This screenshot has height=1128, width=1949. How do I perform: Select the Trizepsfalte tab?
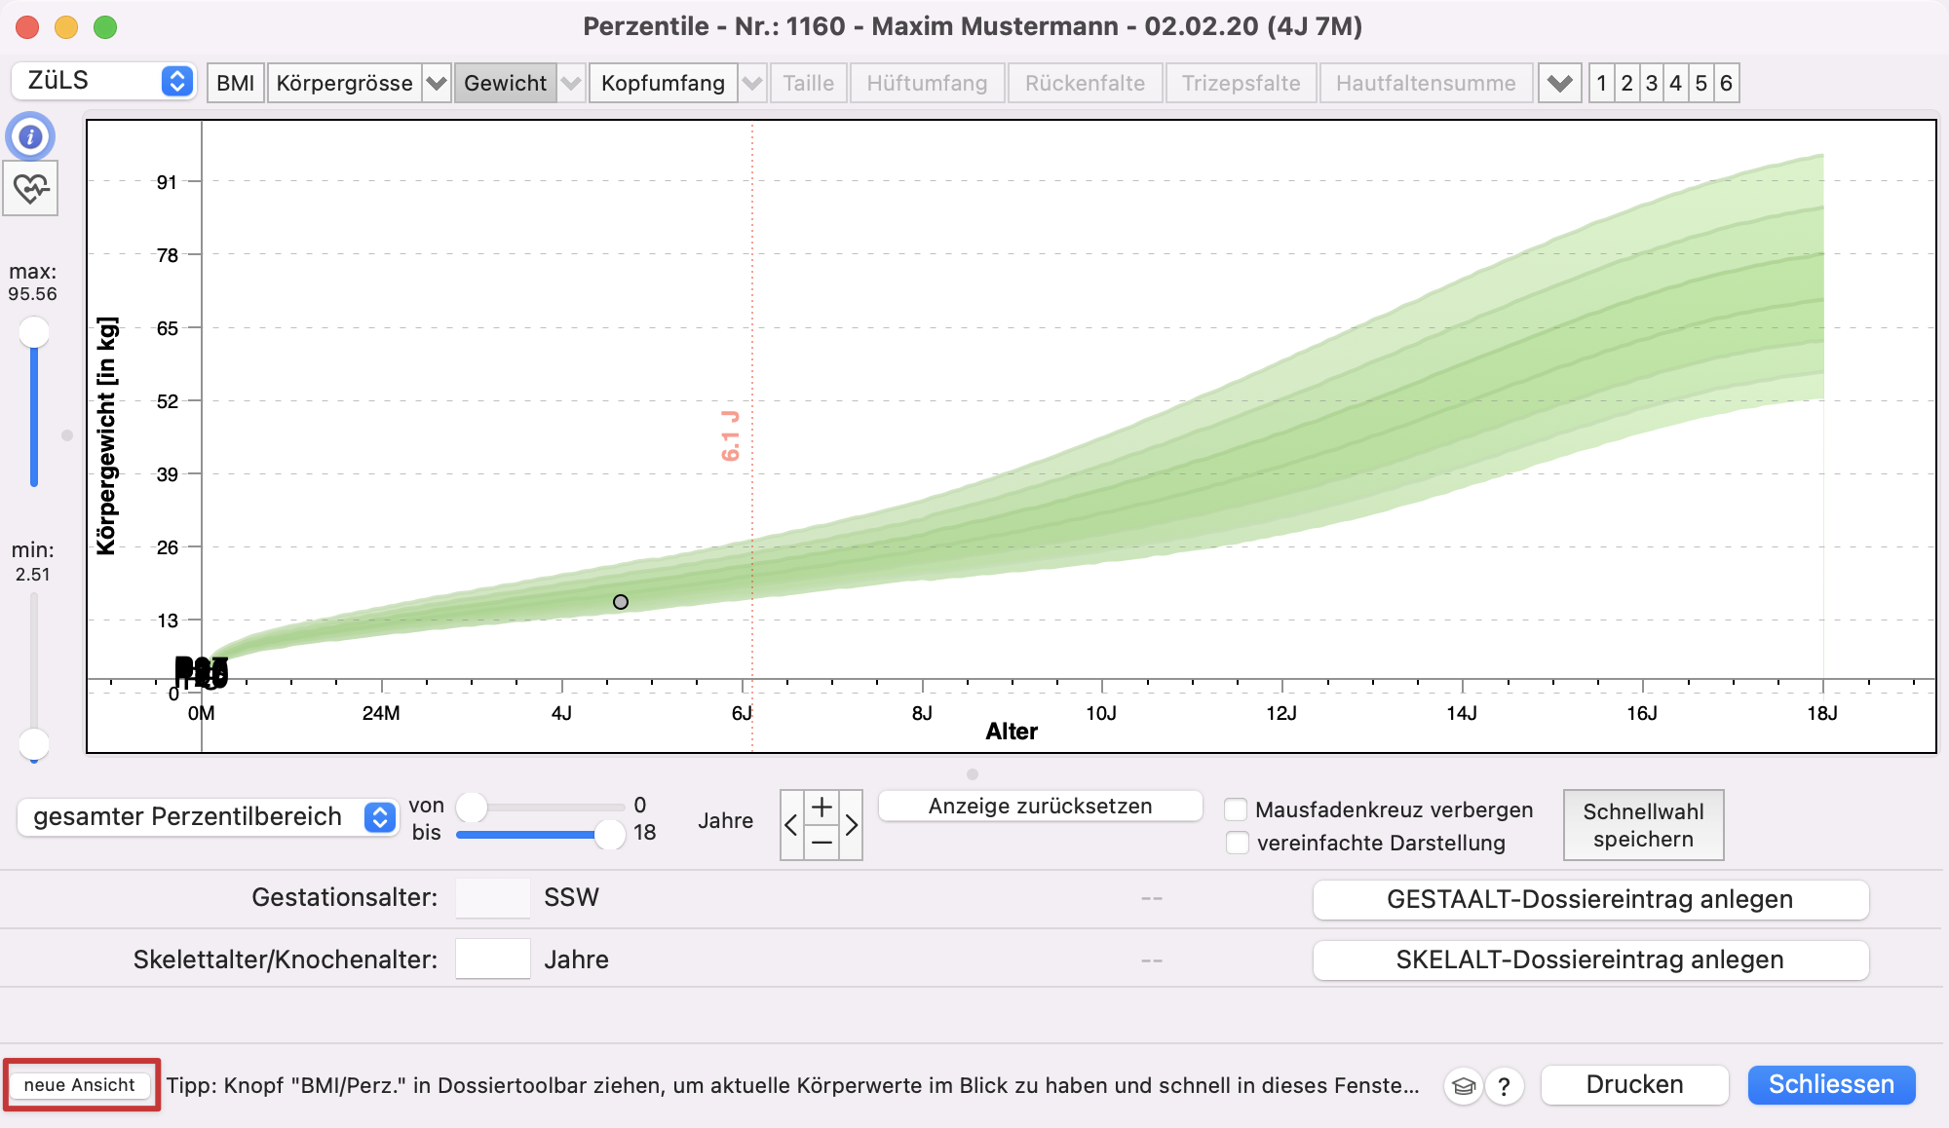[x=1241, y=83]
